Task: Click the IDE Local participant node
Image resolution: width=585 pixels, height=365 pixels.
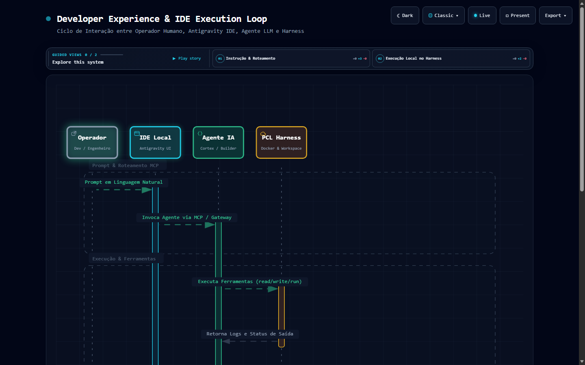Action: pos(155,142)
